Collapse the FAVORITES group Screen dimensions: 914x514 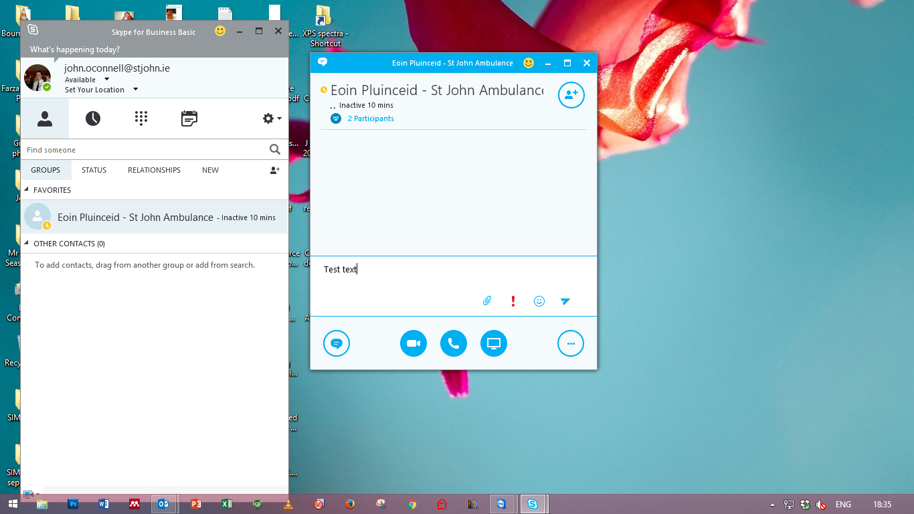click(x=27, y=190)
